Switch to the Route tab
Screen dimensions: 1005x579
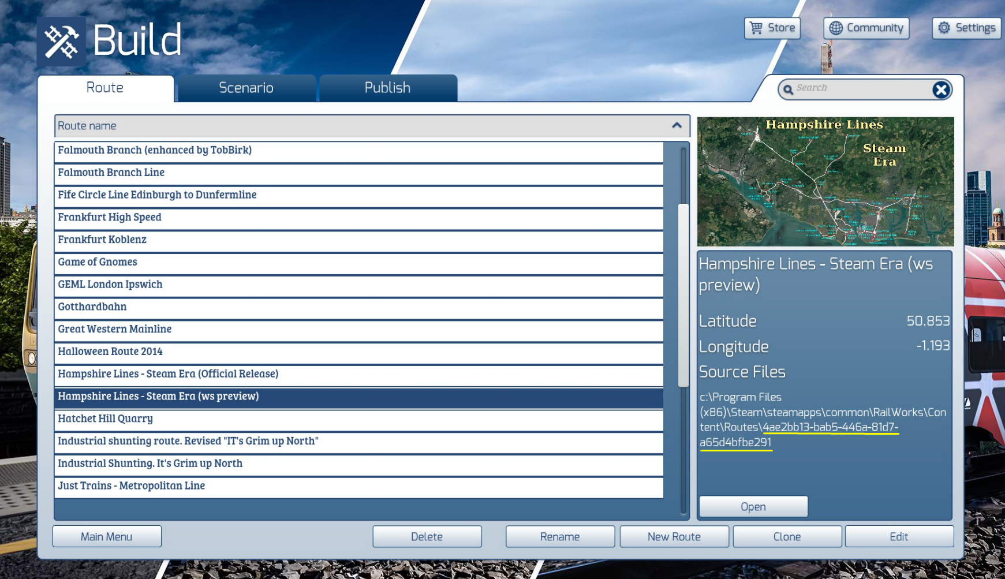105,88
